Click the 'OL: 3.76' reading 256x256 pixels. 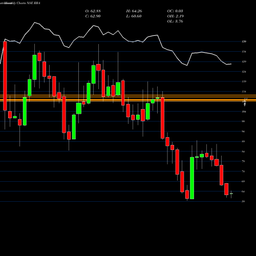pos(175,22)
